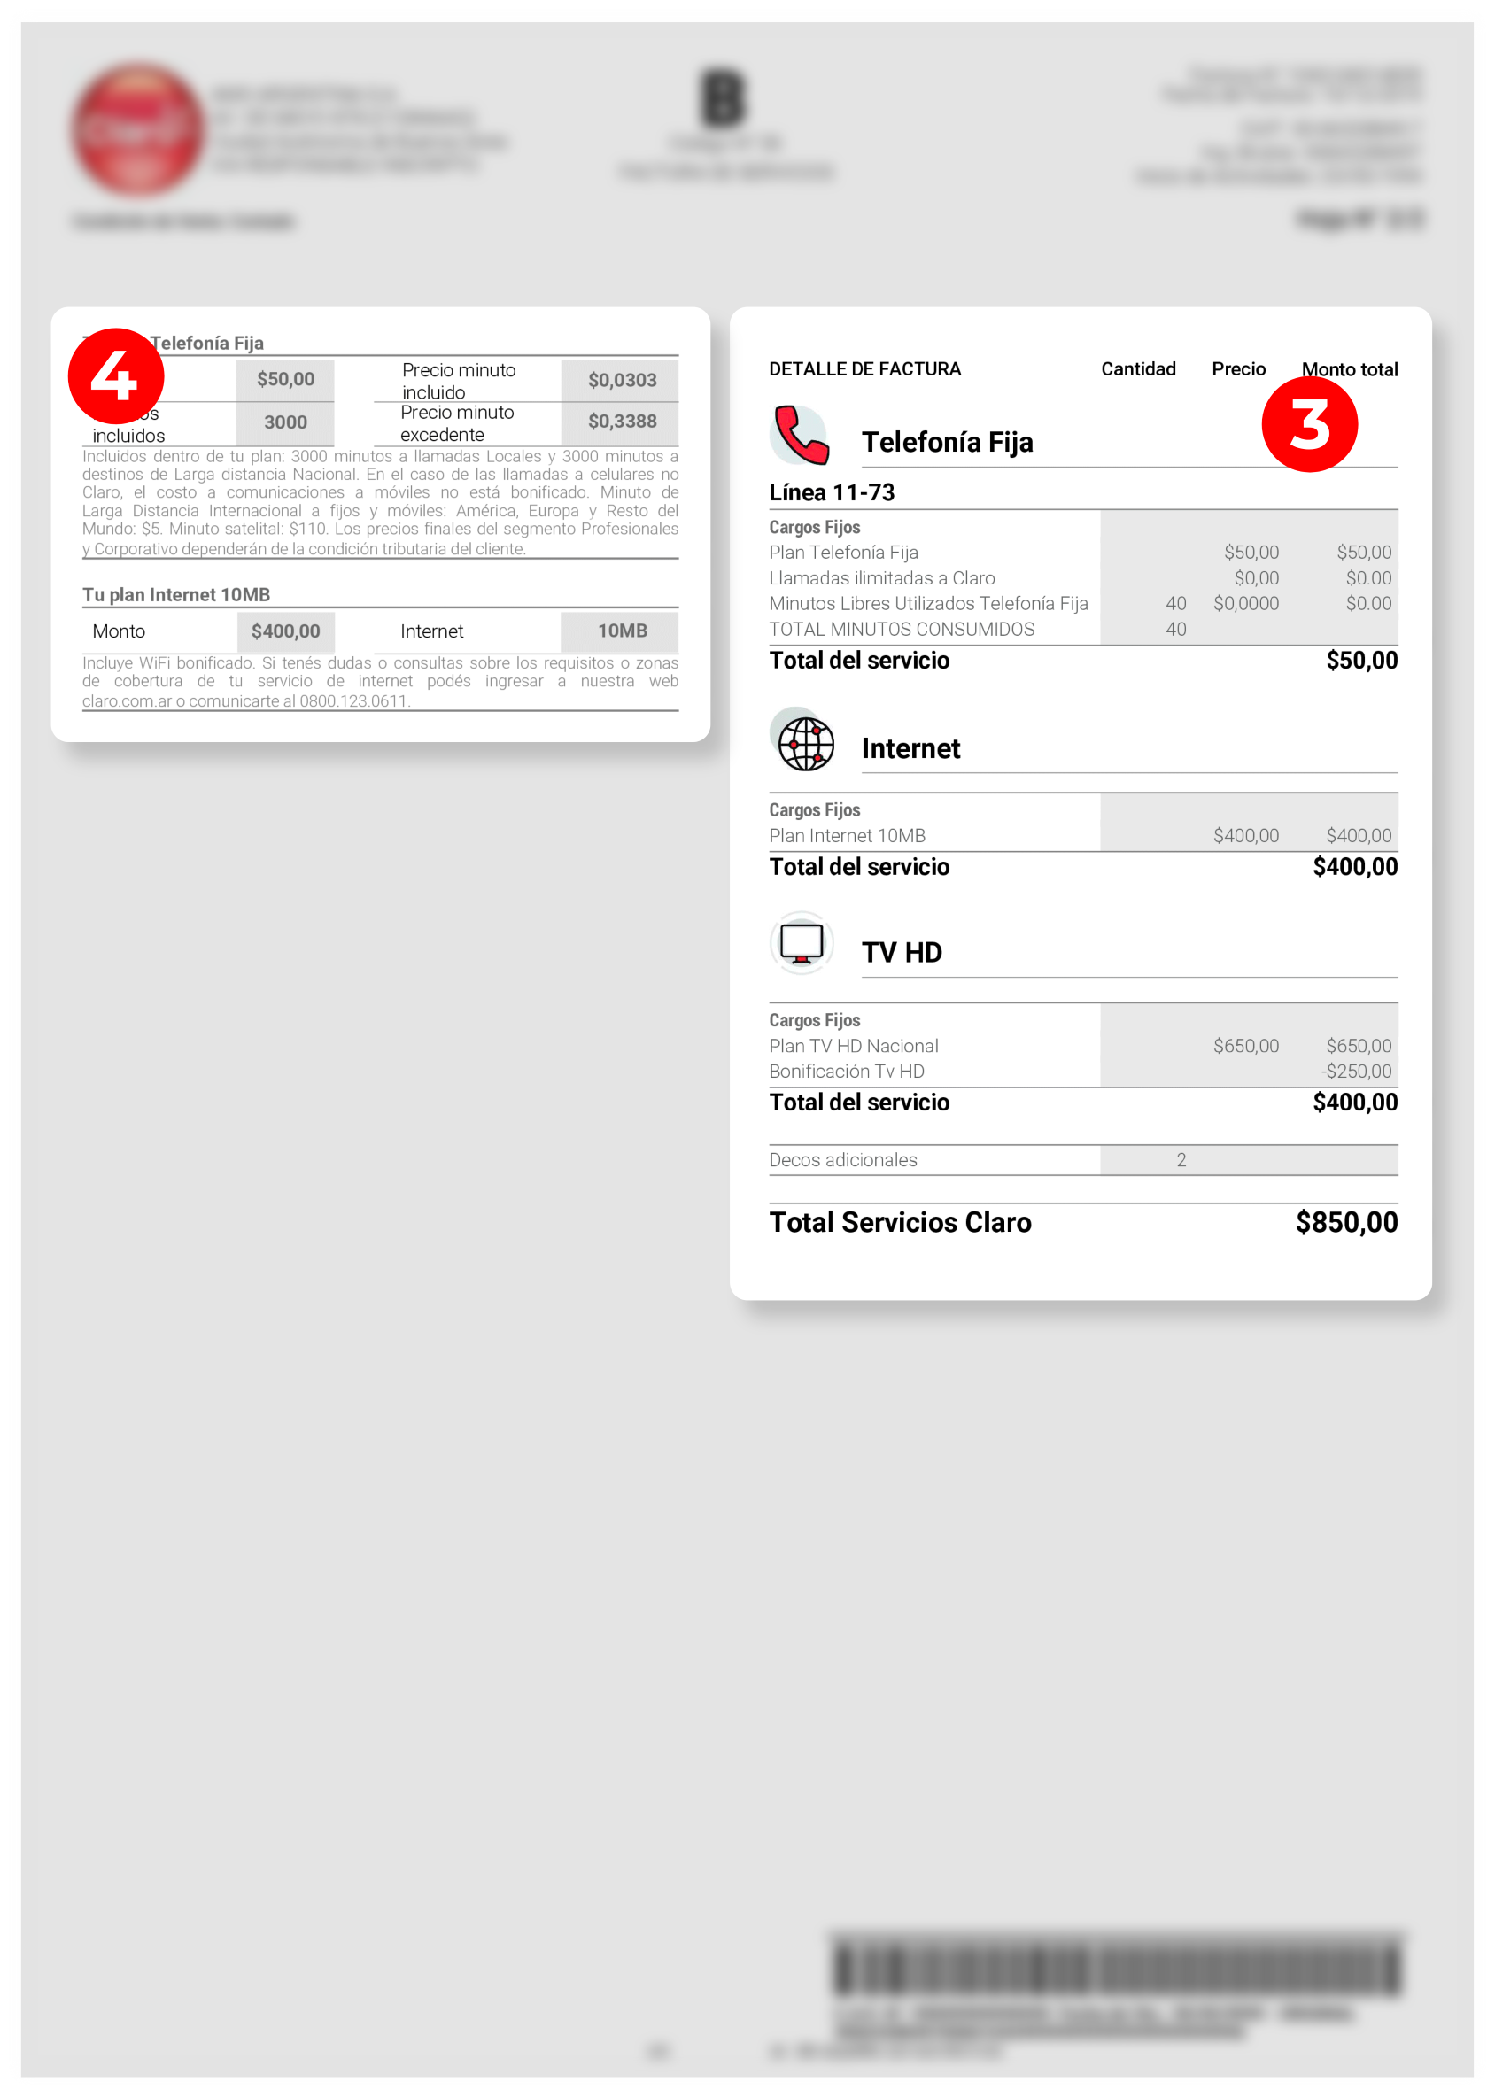Select the Plan Internet 10MB charge row
The width and height of the screenshot is (1495, 2097).
click(1083, 836)
